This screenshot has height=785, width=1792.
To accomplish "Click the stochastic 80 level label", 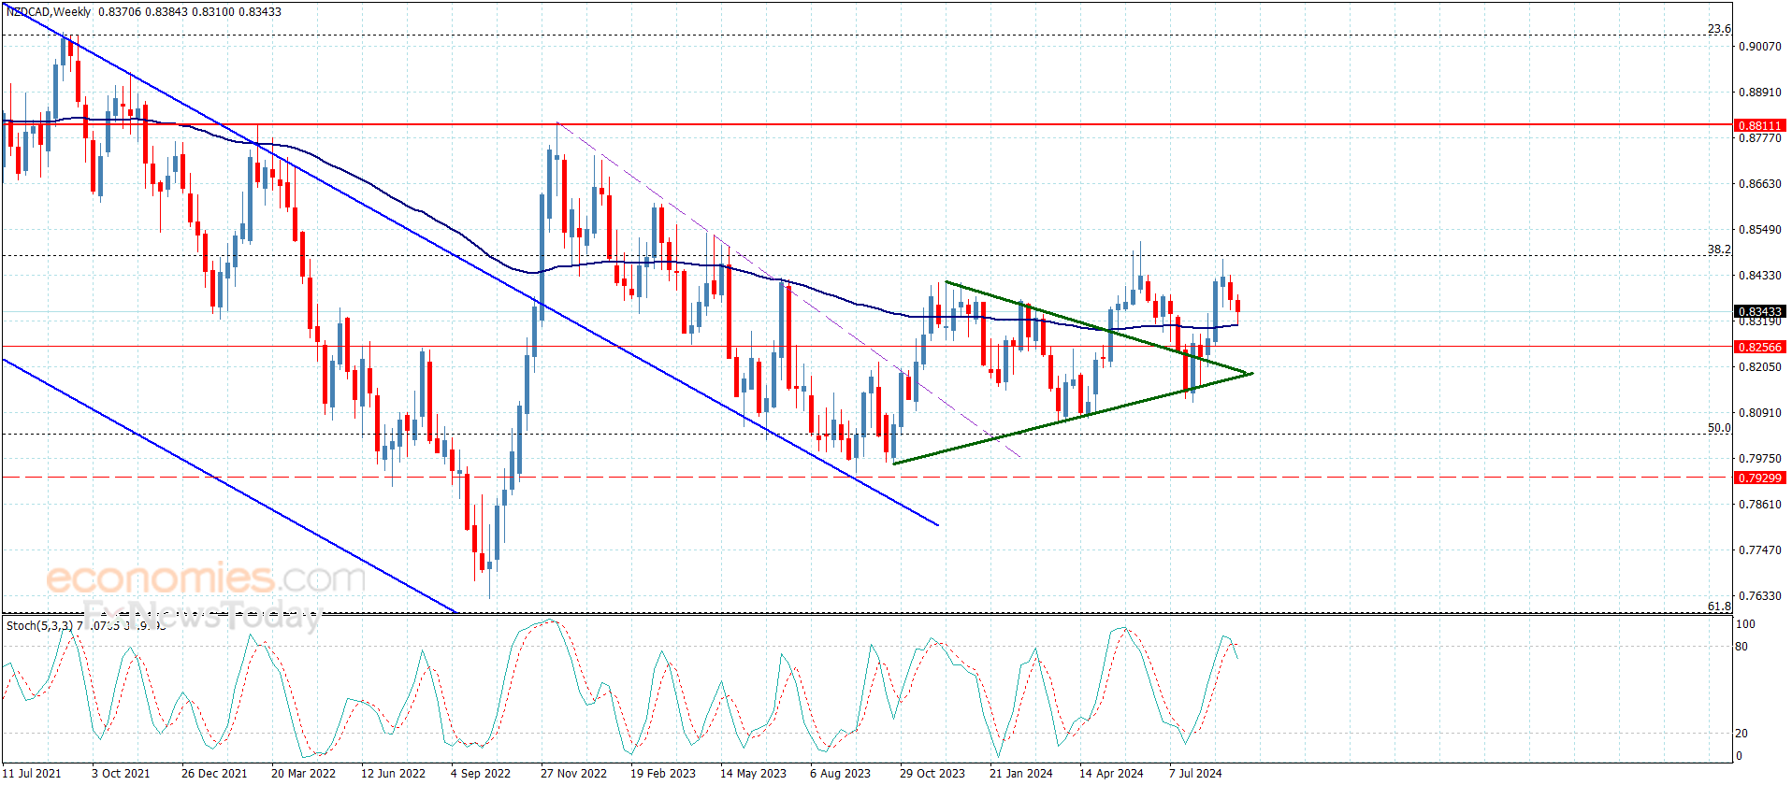I will coord(1741,646).
